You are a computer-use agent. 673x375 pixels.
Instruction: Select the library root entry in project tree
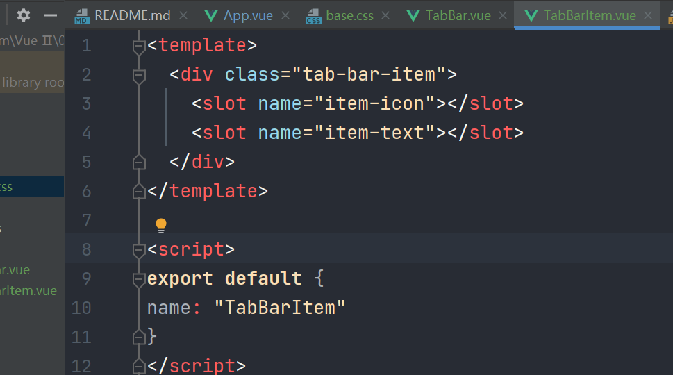(33, 83)
